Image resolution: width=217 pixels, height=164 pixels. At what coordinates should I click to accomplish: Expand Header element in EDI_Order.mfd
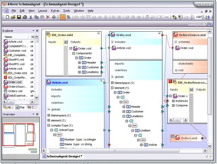[79, 63]
